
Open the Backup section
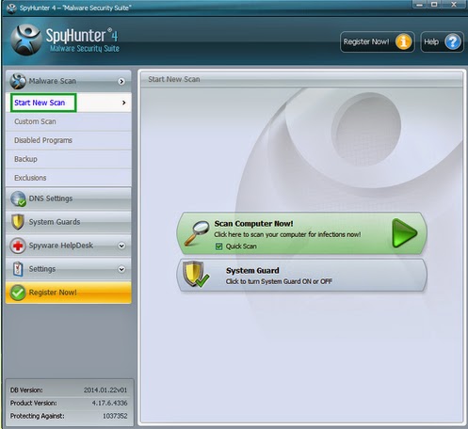tap(69, 159)
